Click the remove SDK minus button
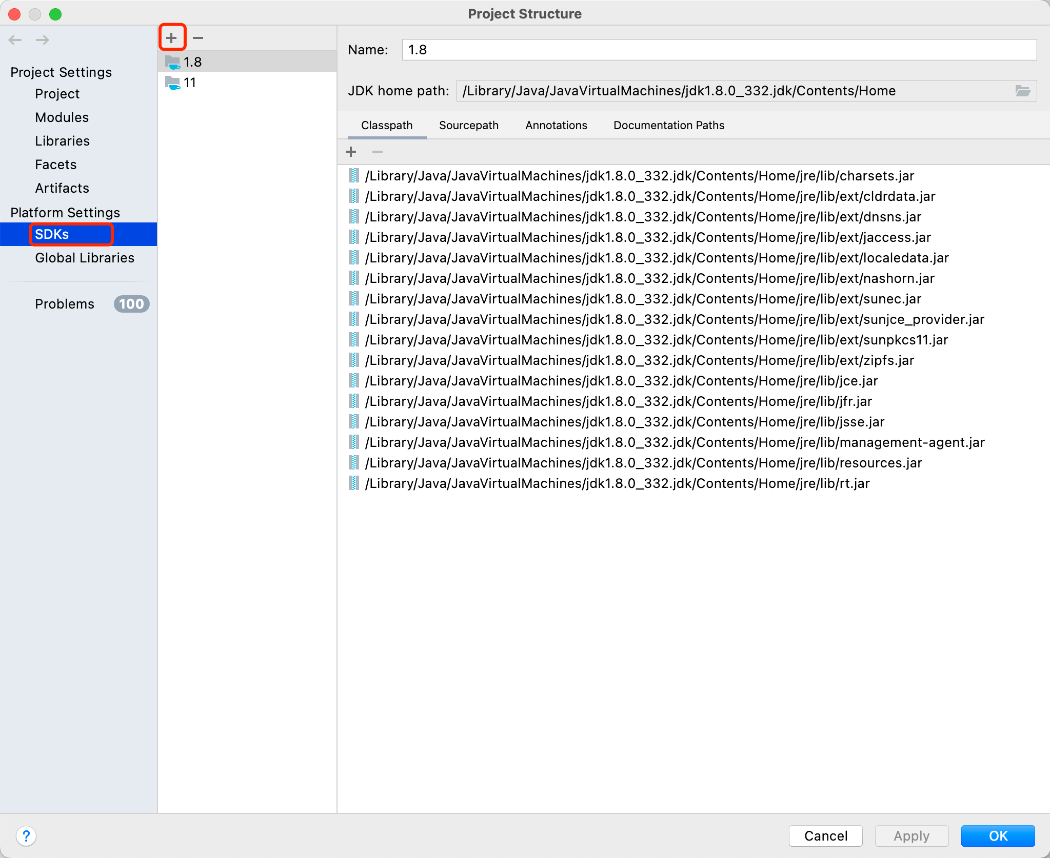This screenshot has height=858, width=1050. coord(198,37)
